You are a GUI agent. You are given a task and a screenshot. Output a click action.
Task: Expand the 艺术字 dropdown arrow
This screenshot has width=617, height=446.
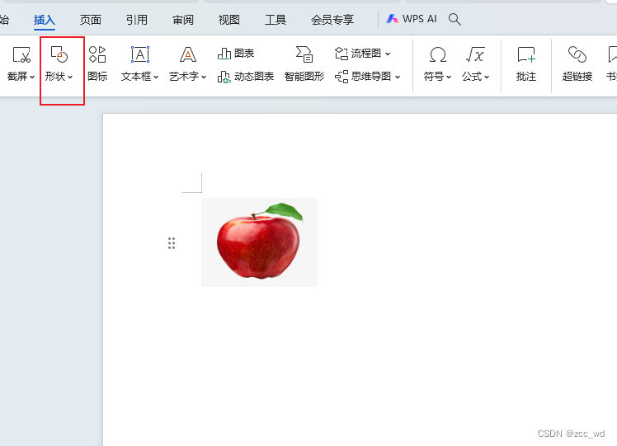pyautogui.click(x=204, y=77)
